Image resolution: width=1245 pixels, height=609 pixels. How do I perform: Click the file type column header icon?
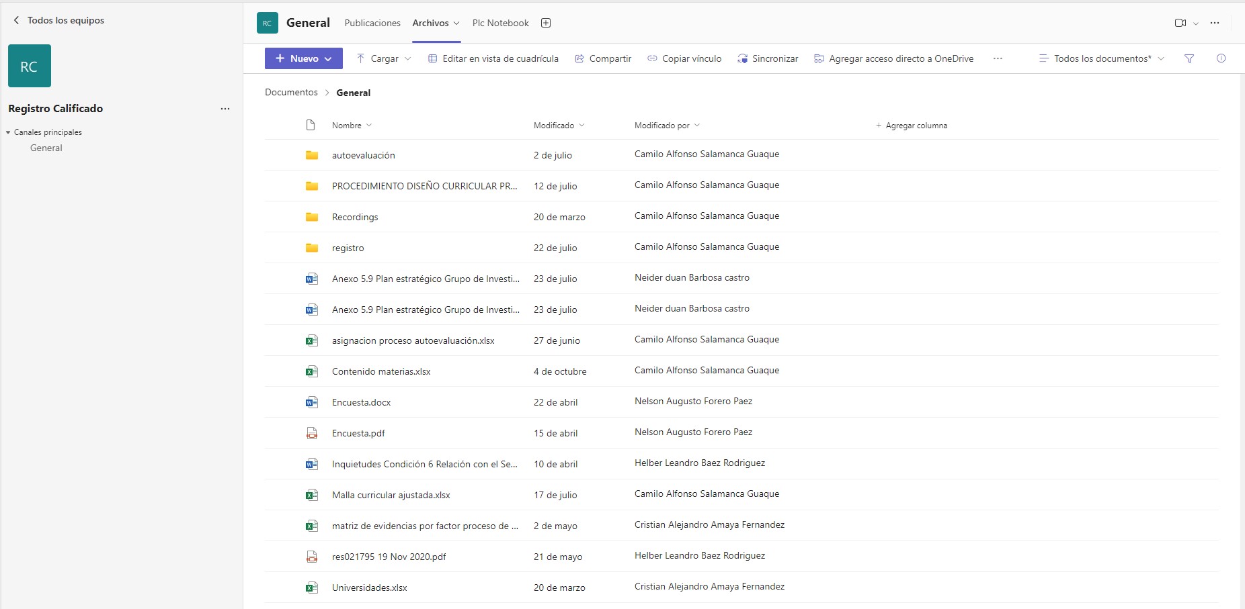pos(311,125)
